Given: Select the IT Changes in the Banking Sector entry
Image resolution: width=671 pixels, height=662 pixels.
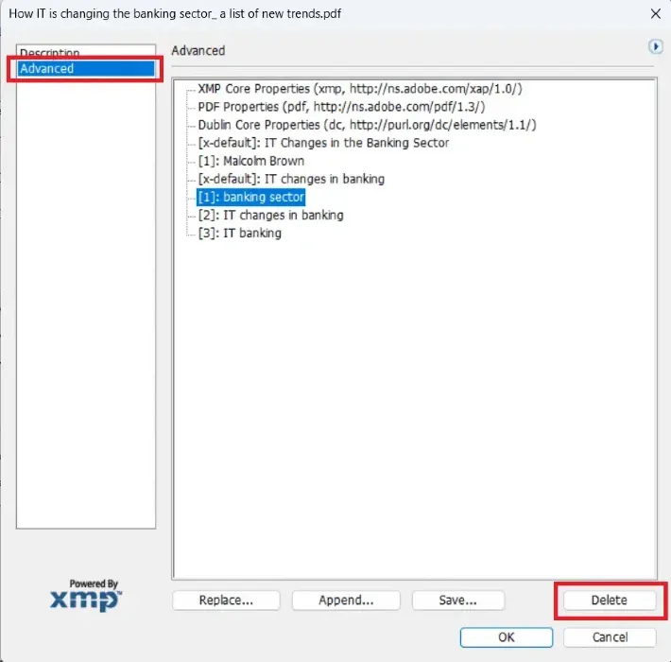Looking at the screenshot, I should [323, 143].
